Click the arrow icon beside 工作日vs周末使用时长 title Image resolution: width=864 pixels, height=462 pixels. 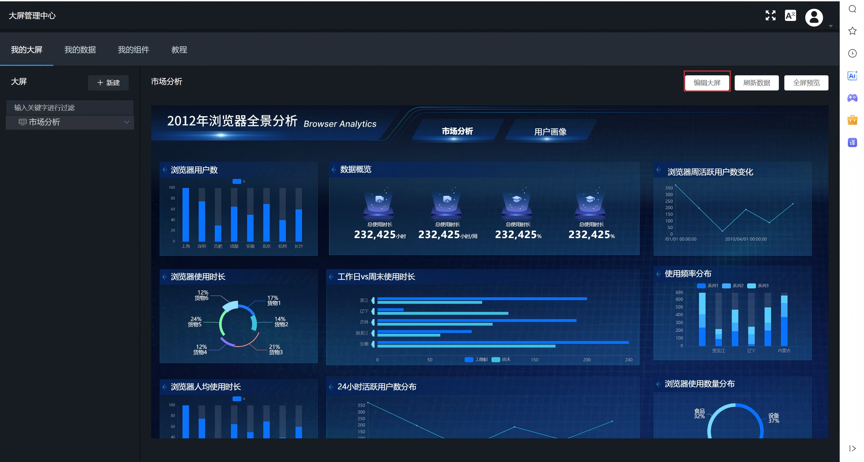coord(331,277)
